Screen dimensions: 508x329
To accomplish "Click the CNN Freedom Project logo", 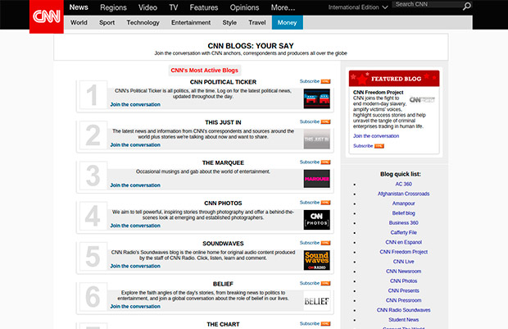I will (x=422, y=100).
